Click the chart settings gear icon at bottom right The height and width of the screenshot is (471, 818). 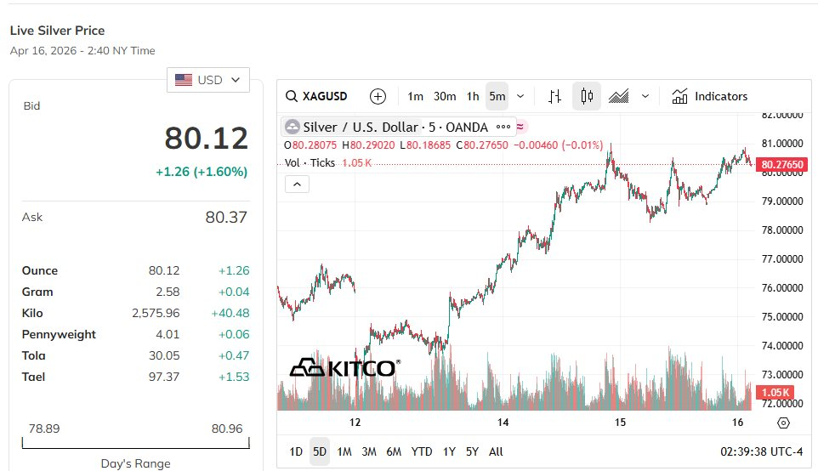pos(783,423)
